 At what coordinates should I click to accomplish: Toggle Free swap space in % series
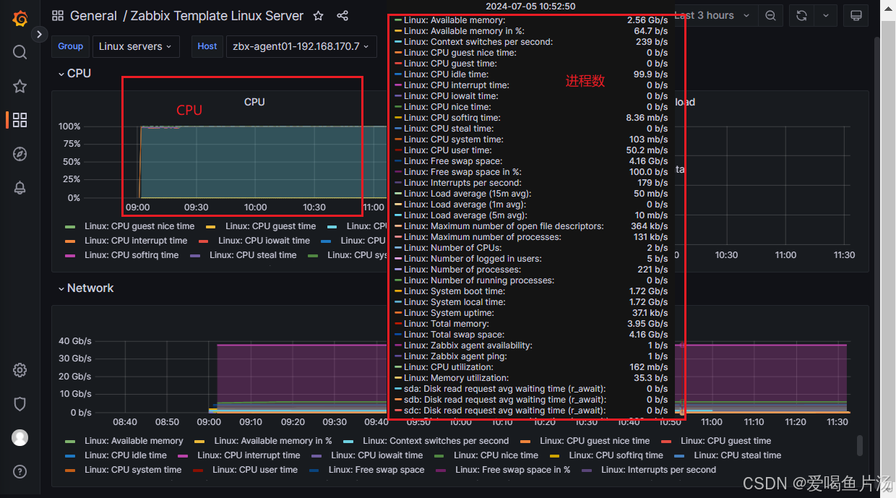point(512,470)
